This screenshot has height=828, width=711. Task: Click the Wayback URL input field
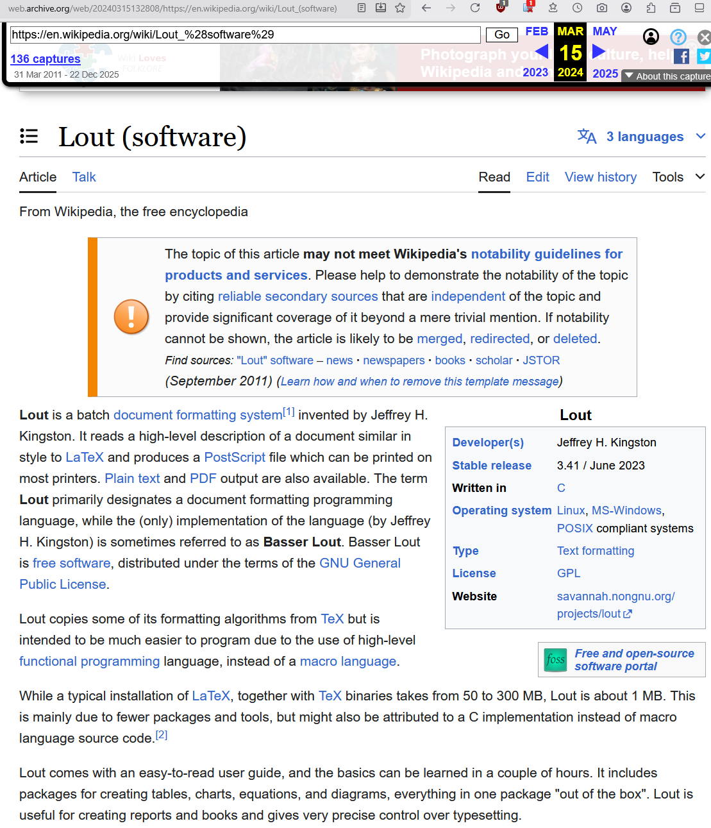click(x=246, y=35)
